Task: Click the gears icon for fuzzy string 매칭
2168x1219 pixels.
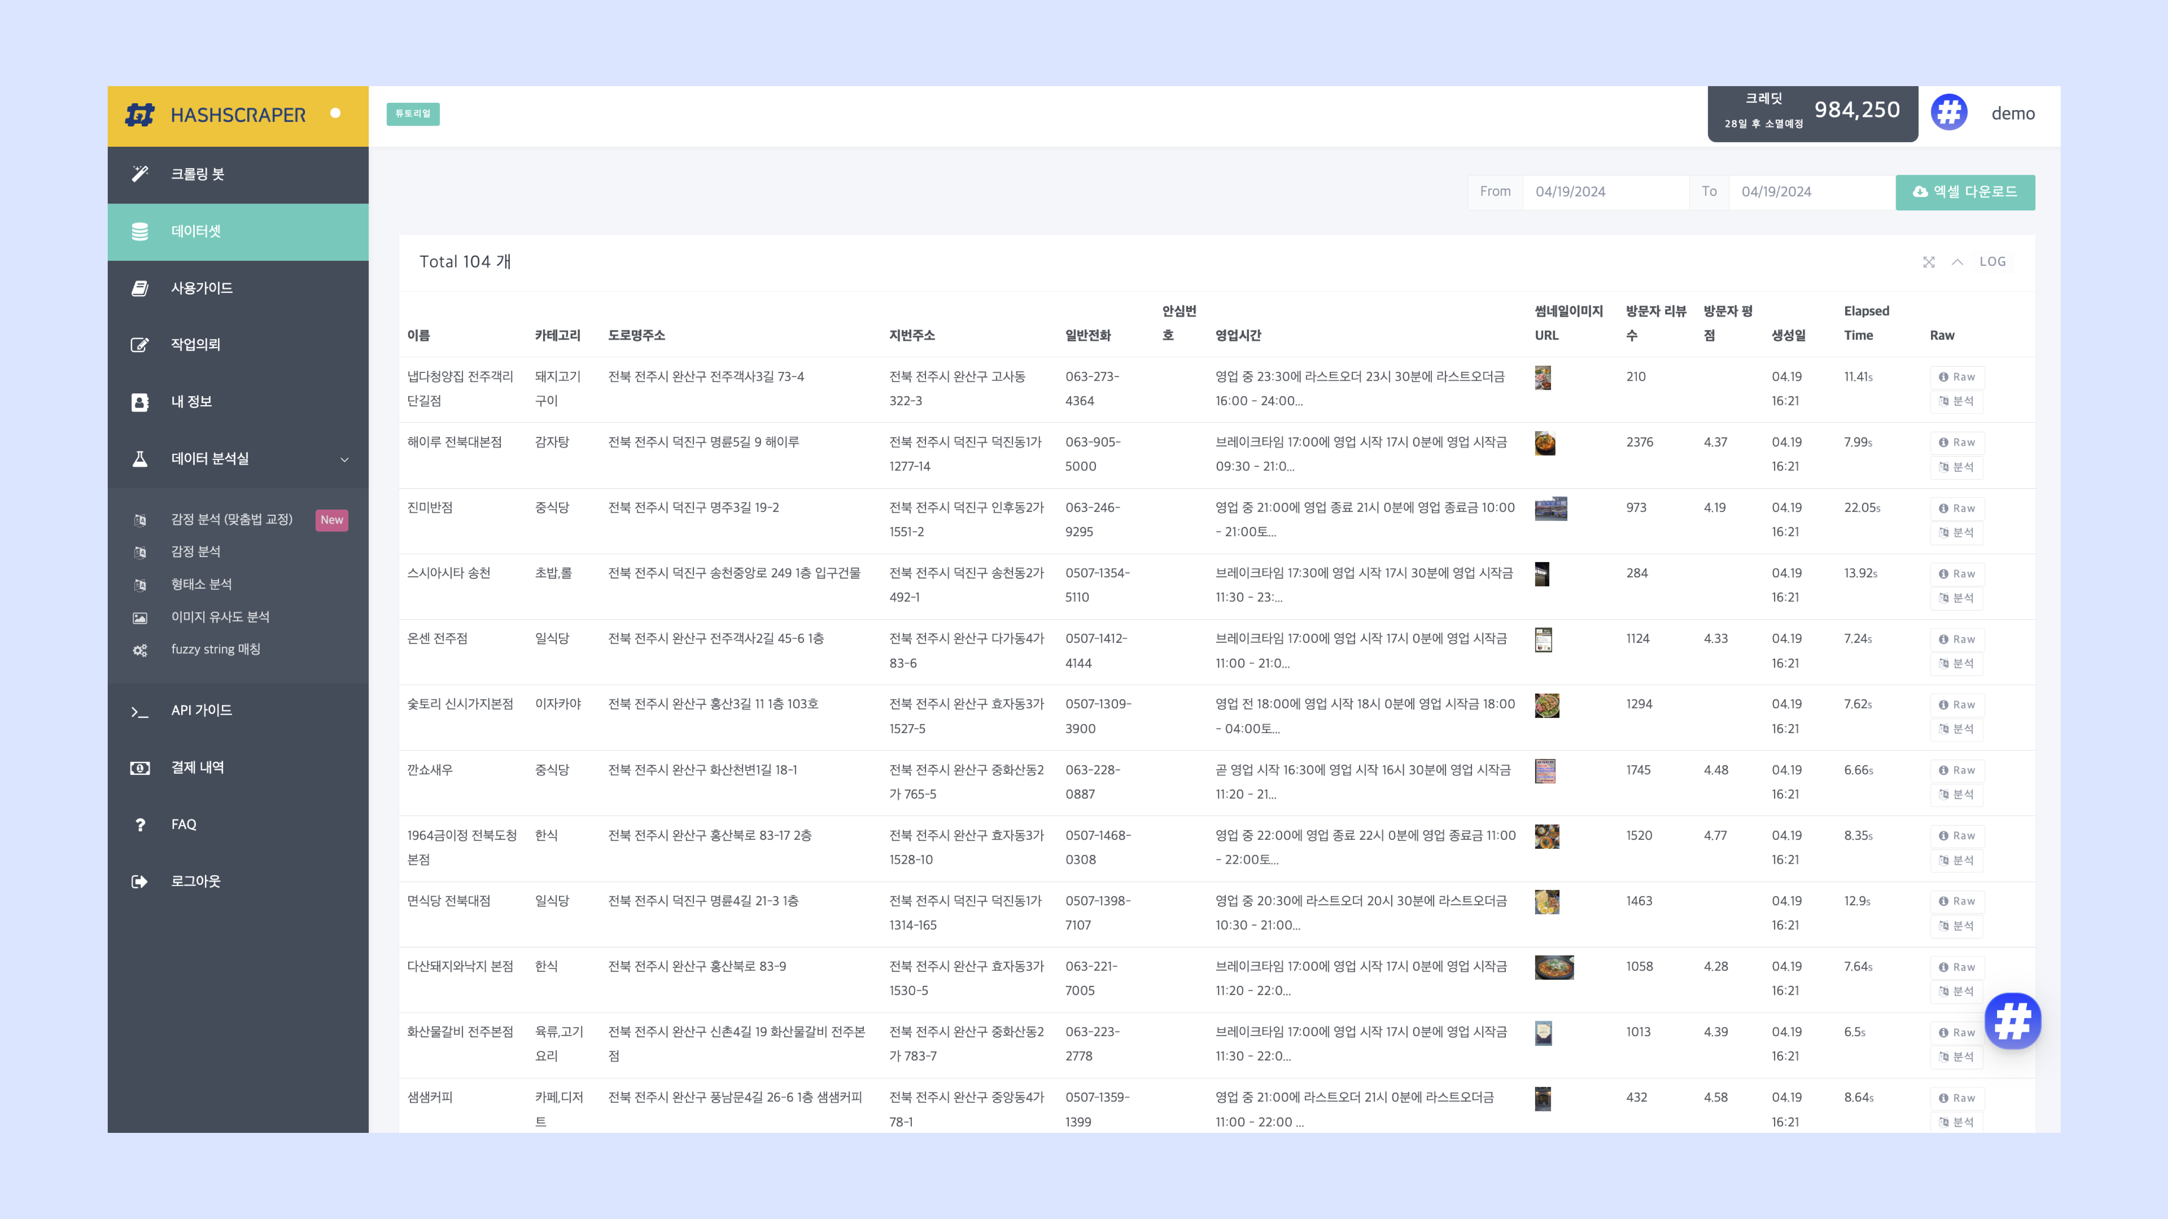Action: pos(140,650)
